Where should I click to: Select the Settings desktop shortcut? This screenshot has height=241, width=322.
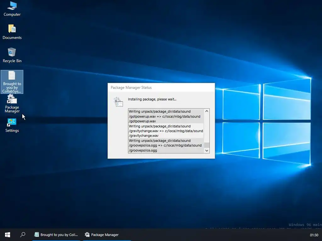point(12,126)
